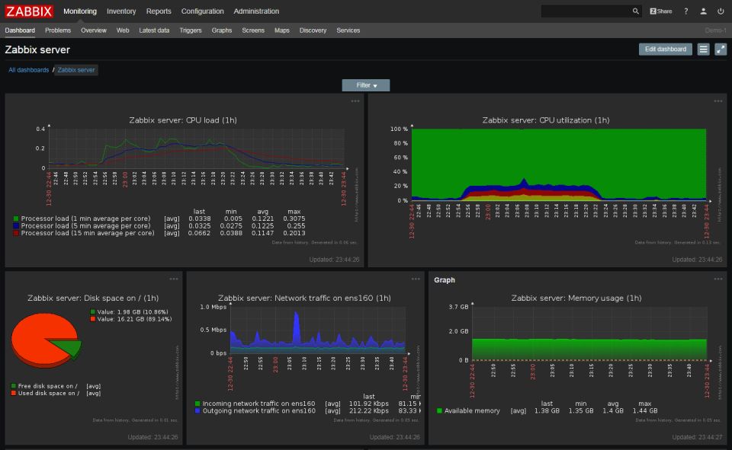Click the green Available memory legend swatch
This screenshot has width=732, height=450.
[x=439, y=411]
